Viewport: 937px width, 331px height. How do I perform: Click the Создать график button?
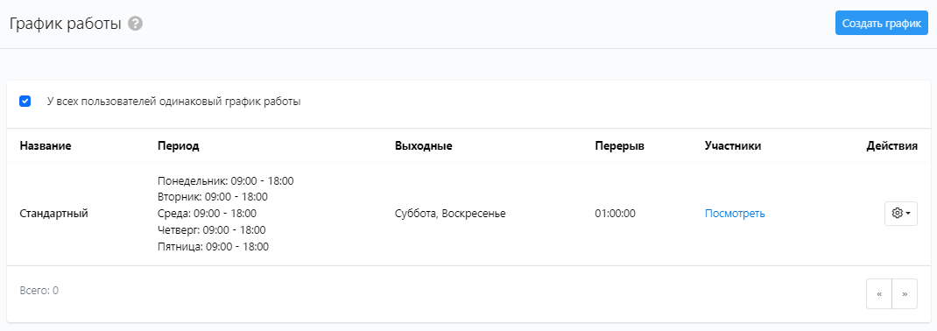(x=882, y=24)
